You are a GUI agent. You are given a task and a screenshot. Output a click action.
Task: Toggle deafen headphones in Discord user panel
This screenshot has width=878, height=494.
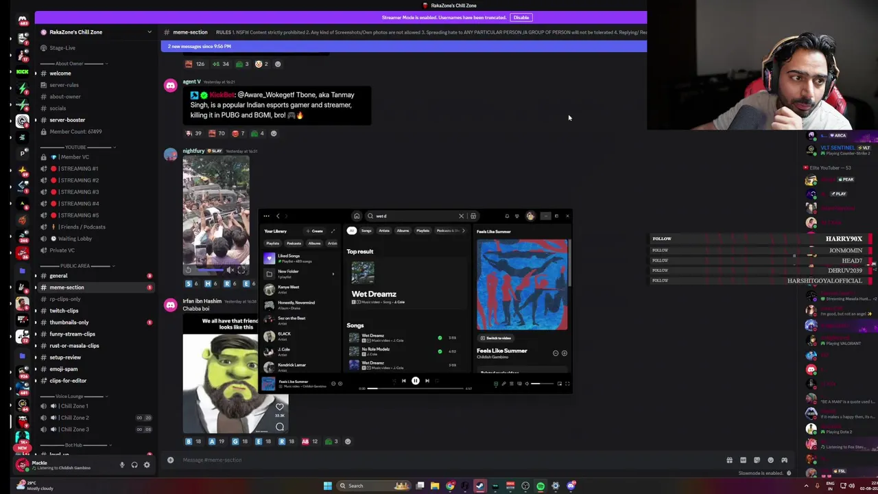134,464
